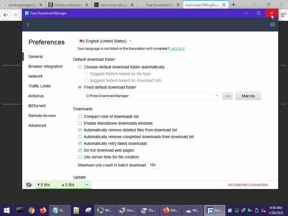Select Choose default download folder automatically
The image size is (288, 216).
[80, 67]
